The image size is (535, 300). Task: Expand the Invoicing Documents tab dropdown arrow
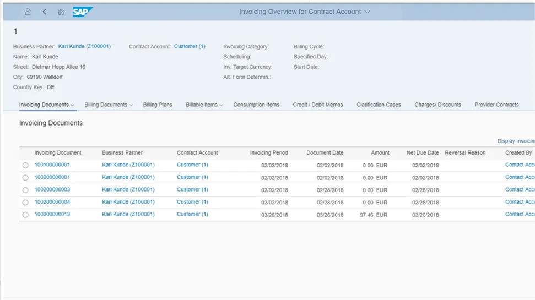point(73,105)
